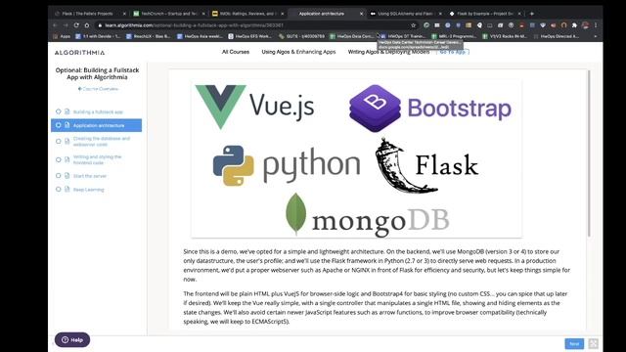Open HwOps Data Center bookmark
This screenshot has height=352, width=626.
point(352,36)
